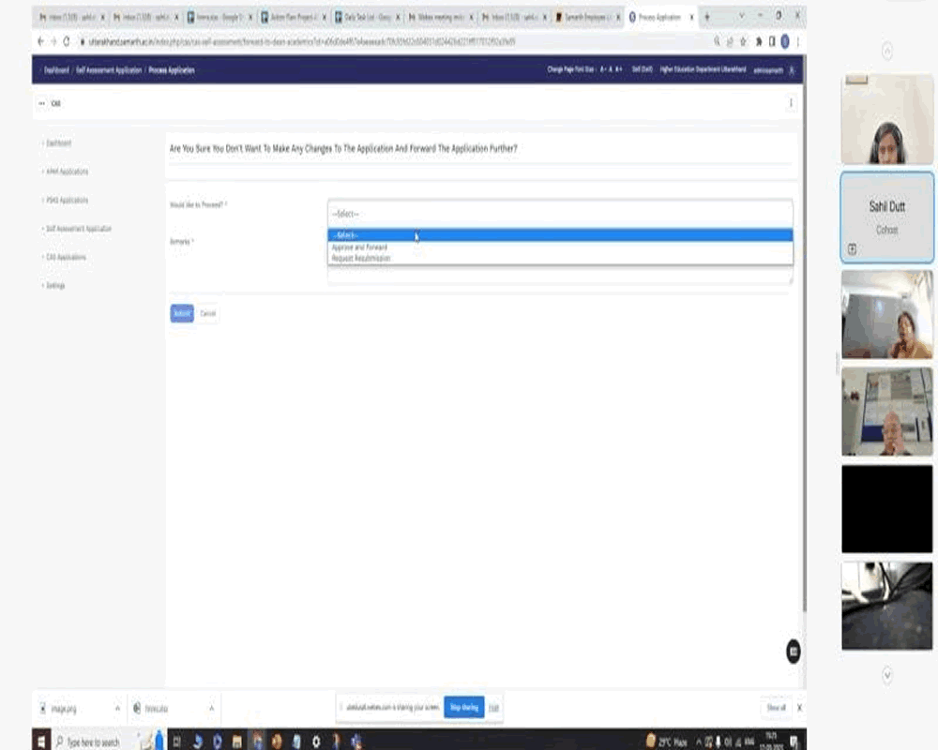Open the Windows Start menu icon
Viewport: 938px width, 750px height.
pyautogui.click(x=42, y=742)
